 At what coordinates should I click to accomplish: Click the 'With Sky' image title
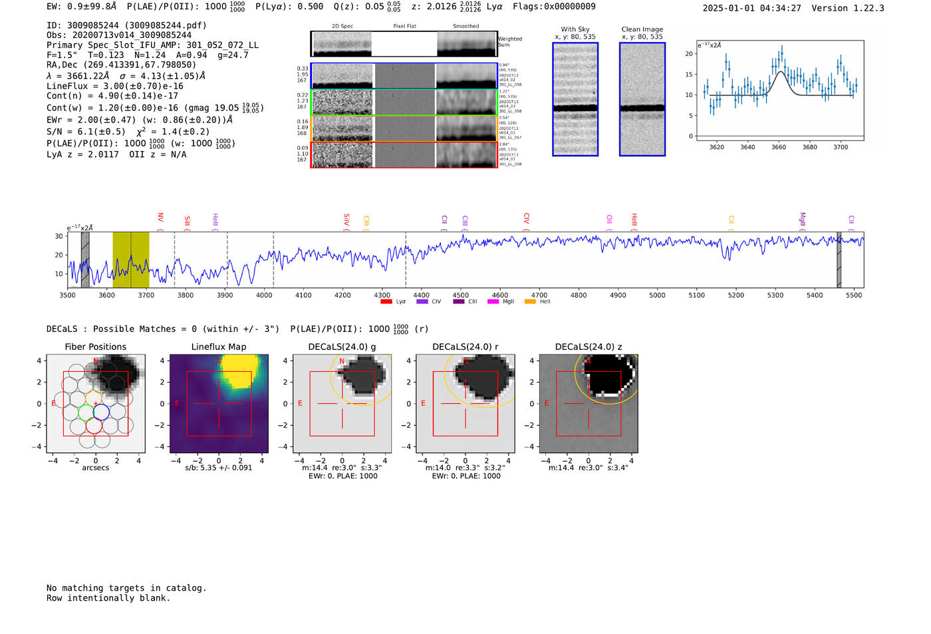coord(575,29)
